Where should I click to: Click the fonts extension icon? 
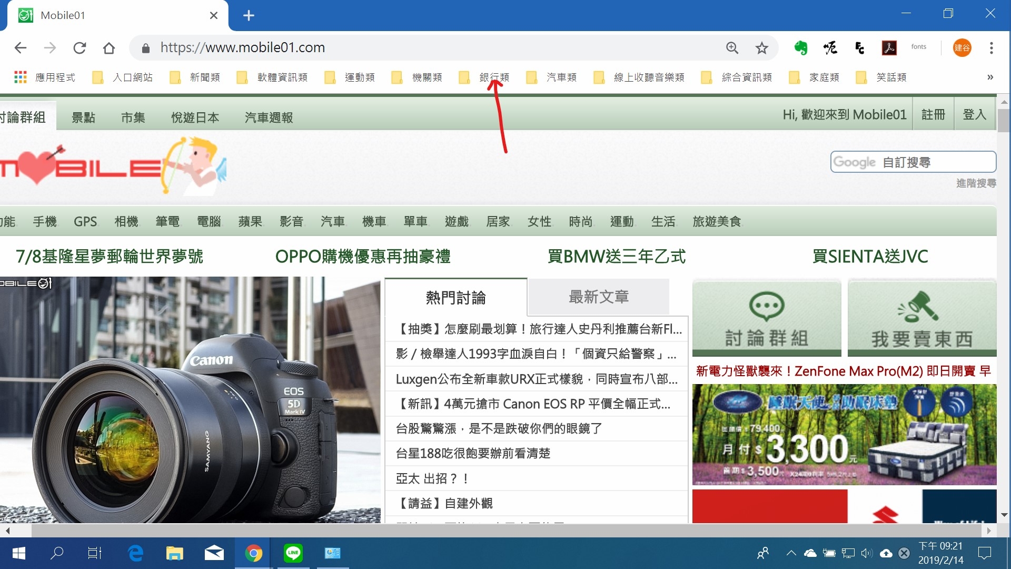919,47
